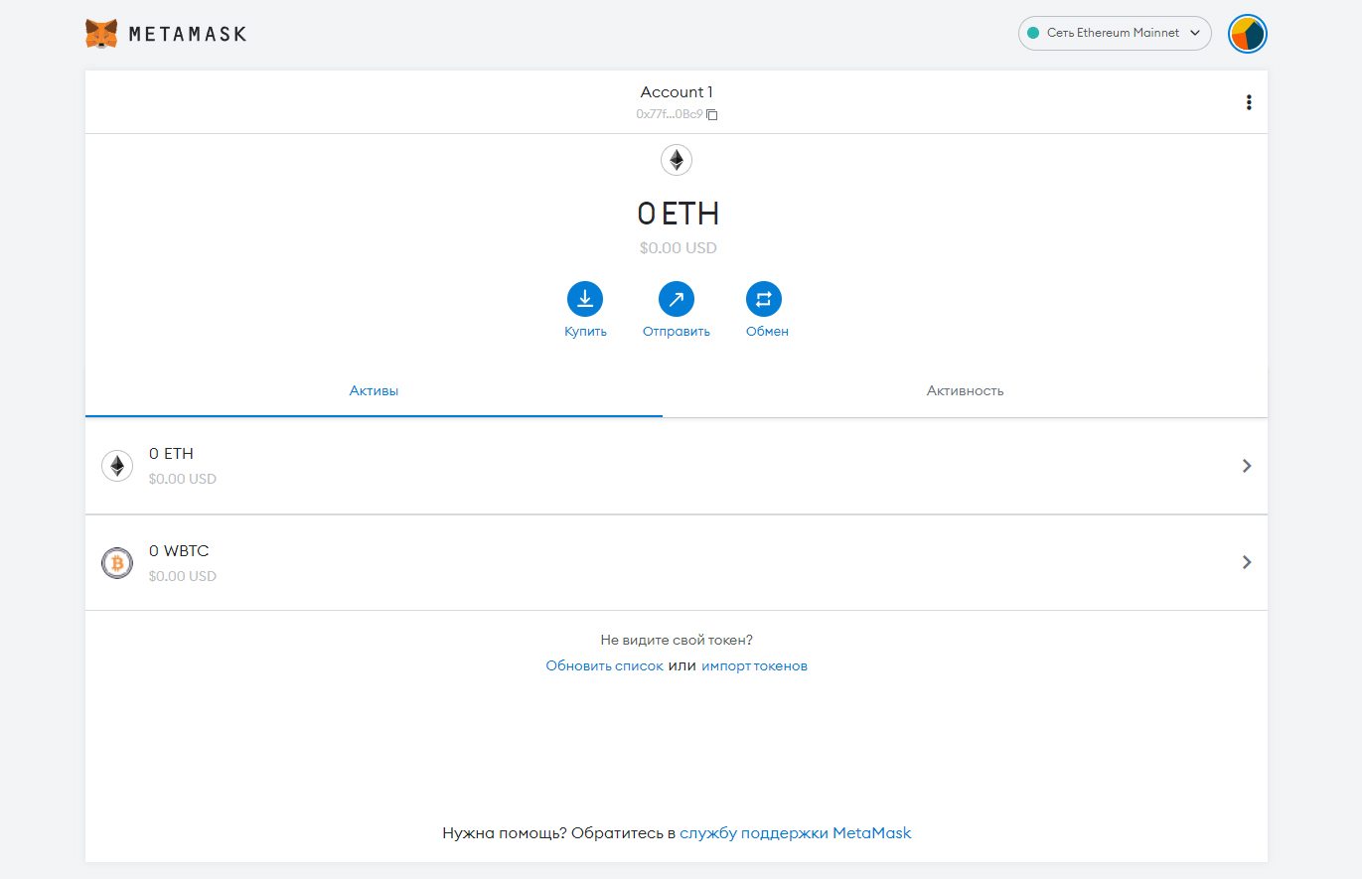Click the Обновить список link
1362x879 pixels.
(x=604, y=666)
